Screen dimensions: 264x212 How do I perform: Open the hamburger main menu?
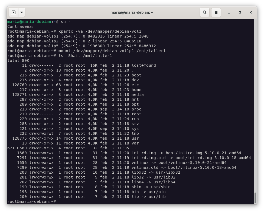(216, 12)
